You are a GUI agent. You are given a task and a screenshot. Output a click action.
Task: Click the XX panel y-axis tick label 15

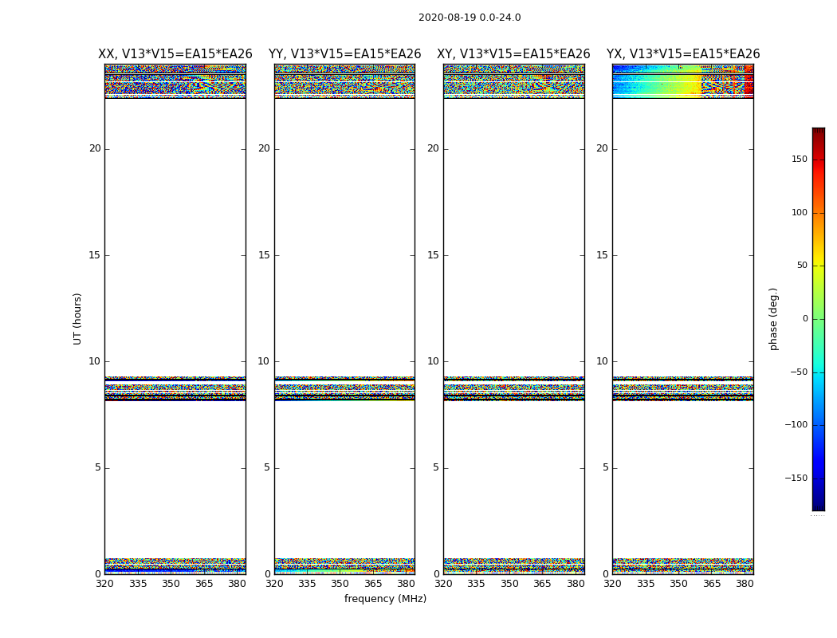coord(95,255)
